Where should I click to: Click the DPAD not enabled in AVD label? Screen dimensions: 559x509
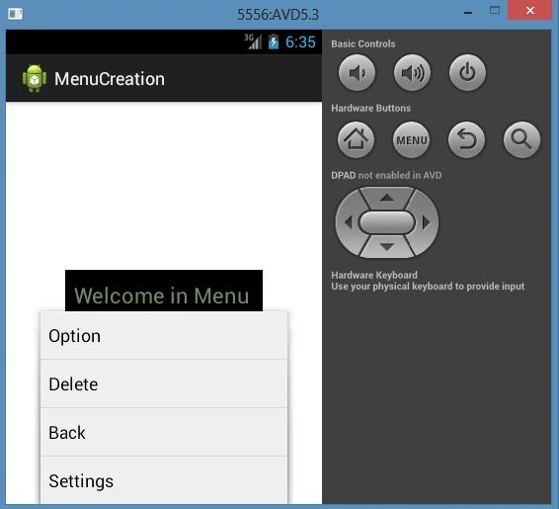386,175
